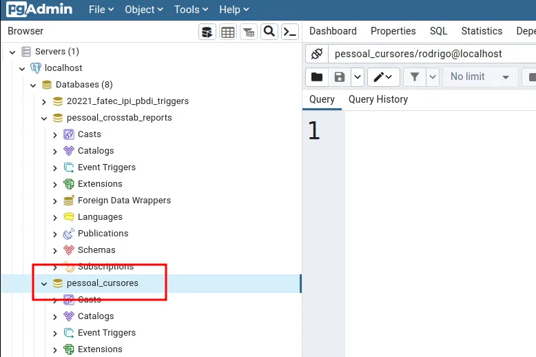
Task: Select the Query tab
Action: 322,99
